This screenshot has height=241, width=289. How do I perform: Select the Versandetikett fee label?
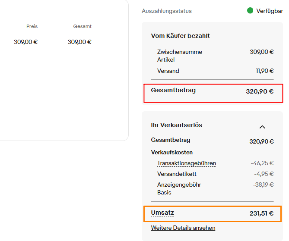coord(177,174)
